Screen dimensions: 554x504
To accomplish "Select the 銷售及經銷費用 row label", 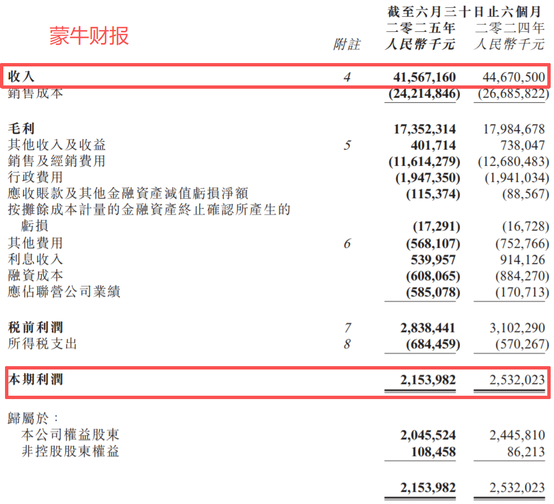I will coord(56,161).
